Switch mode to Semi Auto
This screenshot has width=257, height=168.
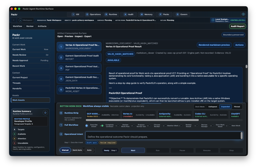click(77, 150)
